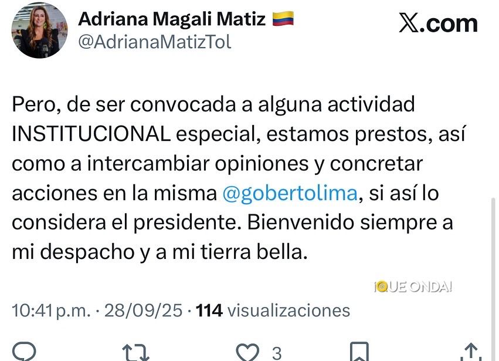
Task: Open Adriana Magali Matiz's profile photo
Action: 39,31
